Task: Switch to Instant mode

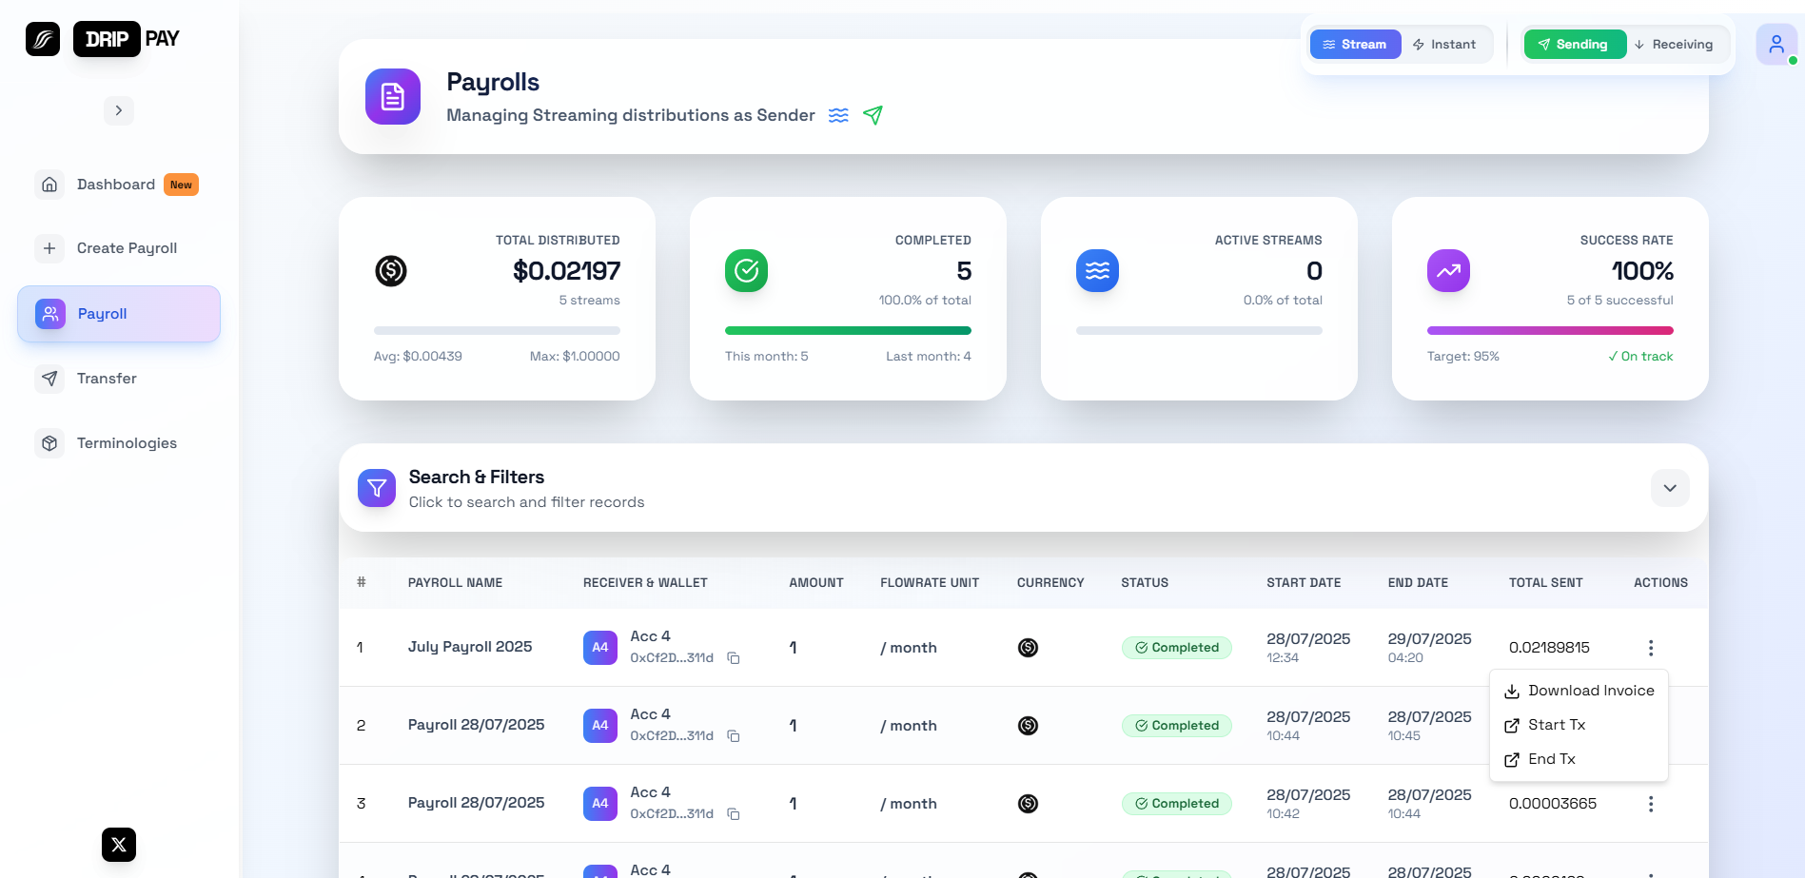Action: [1444, 45]
